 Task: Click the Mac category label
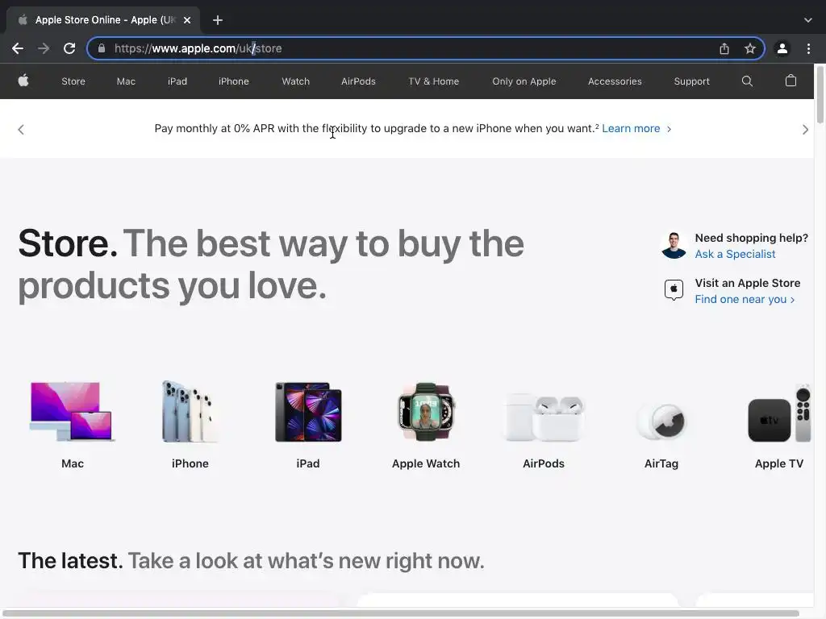click(73, 463)
